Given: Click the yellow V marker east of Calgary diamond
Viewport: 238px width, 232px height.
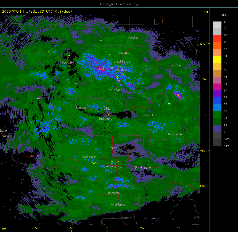Looking at the screenshot, I should 118,161.
